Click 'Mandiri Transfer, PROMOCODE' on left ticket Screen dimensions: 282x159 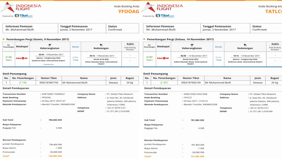pyautogui.click(x=58, y=104)
